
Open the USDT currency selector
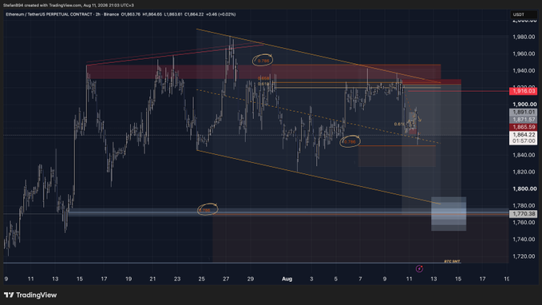tap(524, 14)
